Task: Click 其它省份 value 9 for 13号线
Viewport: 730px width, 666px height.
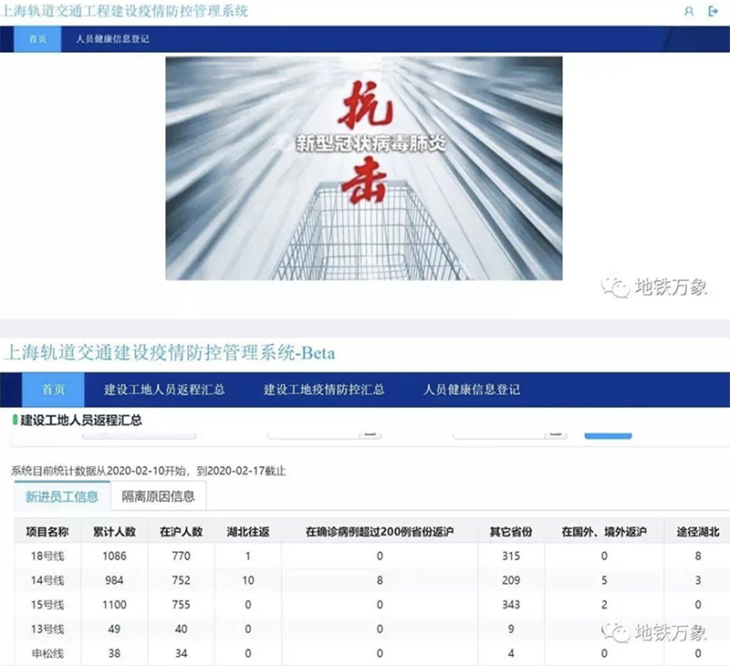Action: tap(511, 630)
